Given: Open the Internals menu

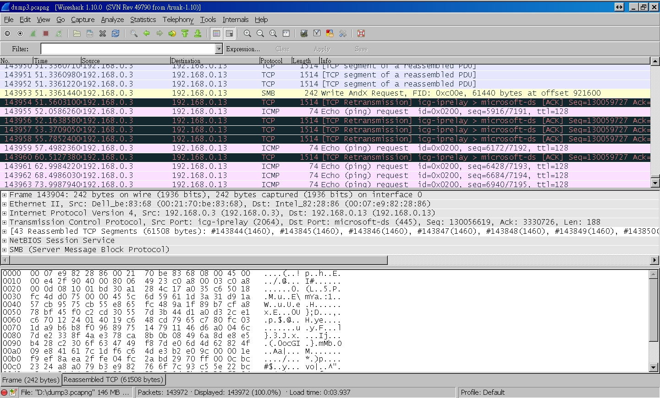Looking at the screenshot, I should point(236,20).
